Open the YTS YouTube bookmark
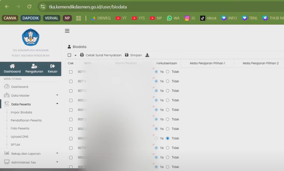The image size is (284, 171). pyautogui.click(x=138, y=18)
